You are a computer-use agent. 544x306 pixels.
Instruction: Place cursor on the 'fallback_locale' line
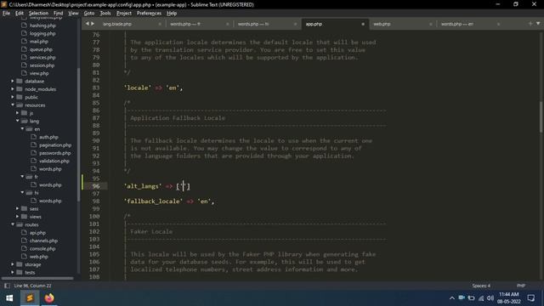[x=169, y=201]
